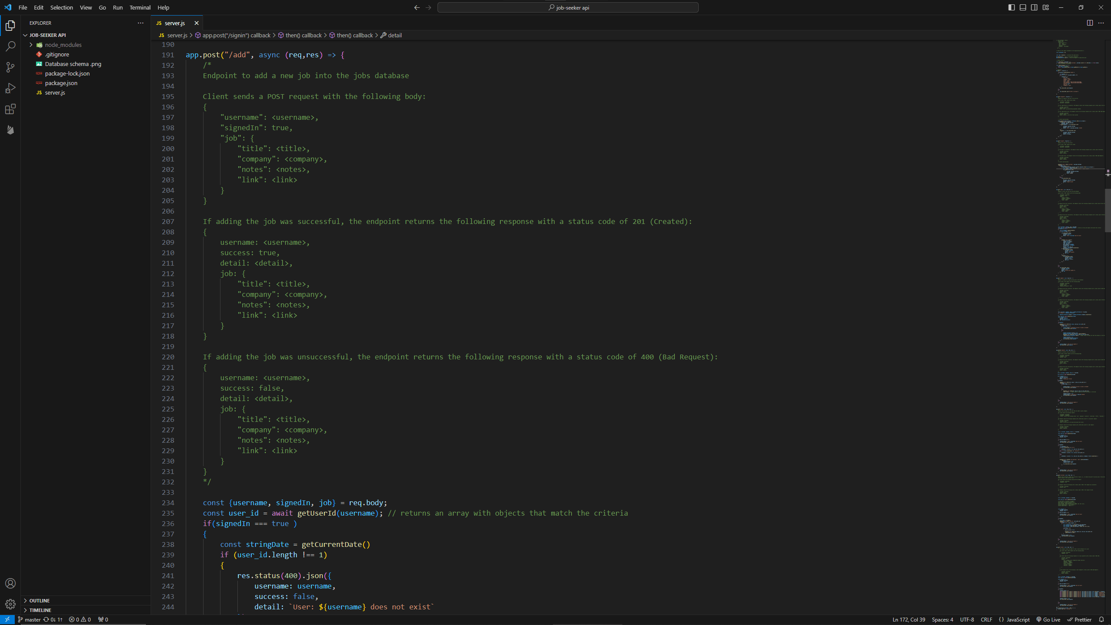The image size is (1111, 625).
Task: Open the Search view in activity bar
Action: point(10,46)
